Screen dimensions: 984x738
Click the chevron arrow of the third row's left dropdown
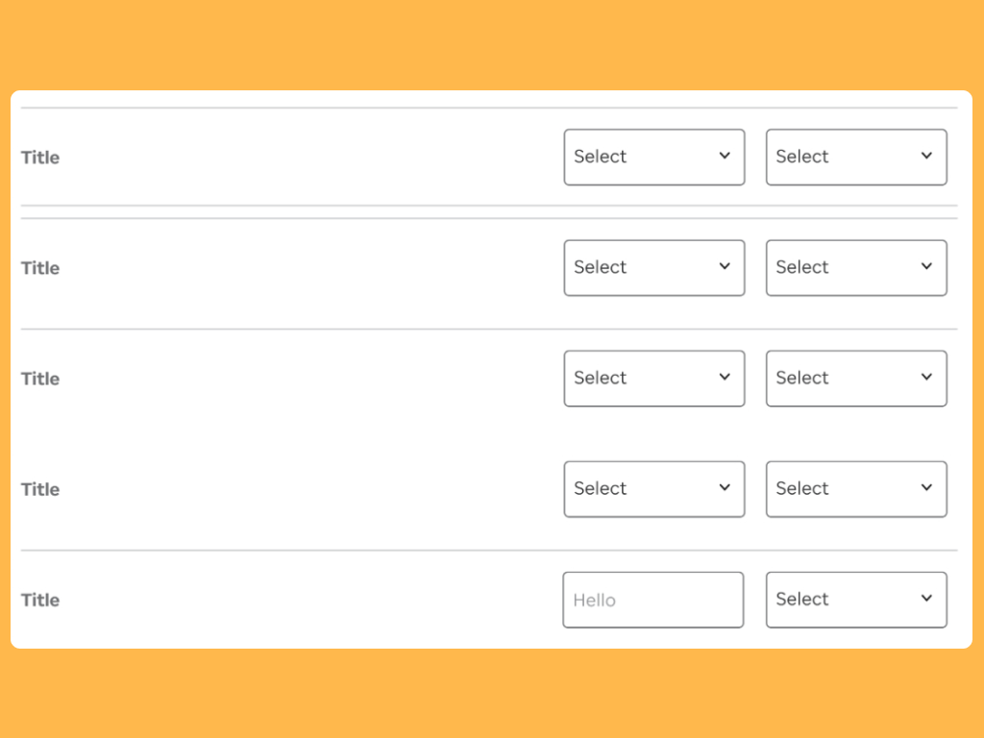(725, 377)
